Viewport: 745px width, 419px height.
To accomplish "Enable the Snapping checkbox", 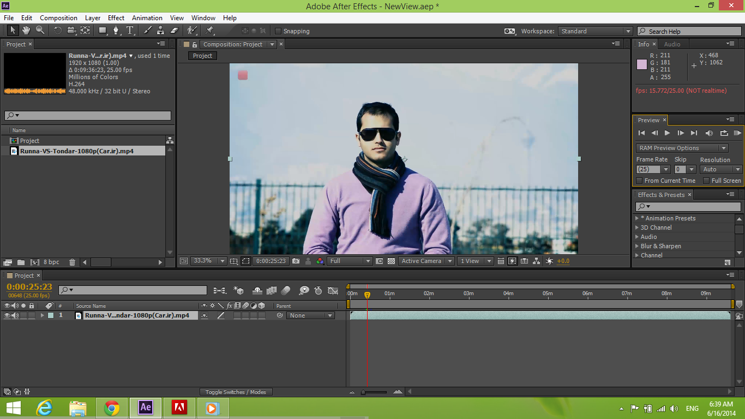I will [x=278, y=31].
